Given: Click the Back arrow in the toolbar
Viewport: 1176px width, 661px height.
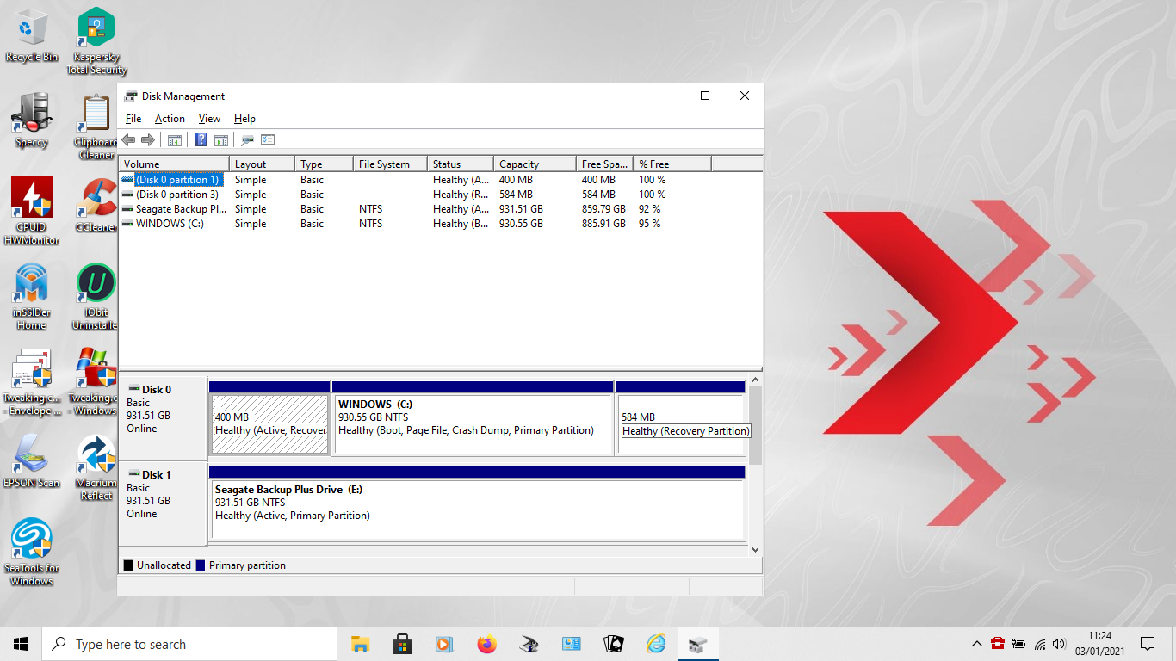Looking at the screenshot, I should 128,139.
